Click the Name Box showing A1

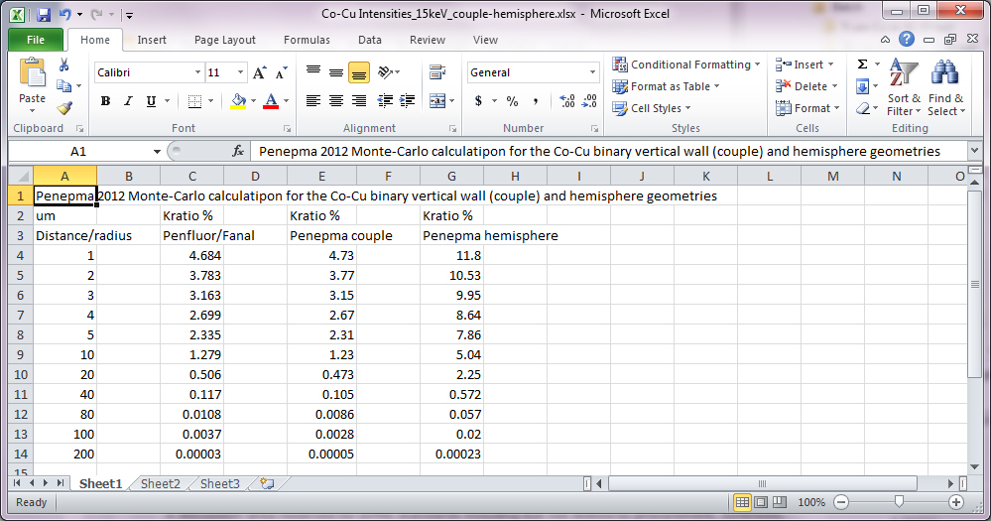coord(79,152)
